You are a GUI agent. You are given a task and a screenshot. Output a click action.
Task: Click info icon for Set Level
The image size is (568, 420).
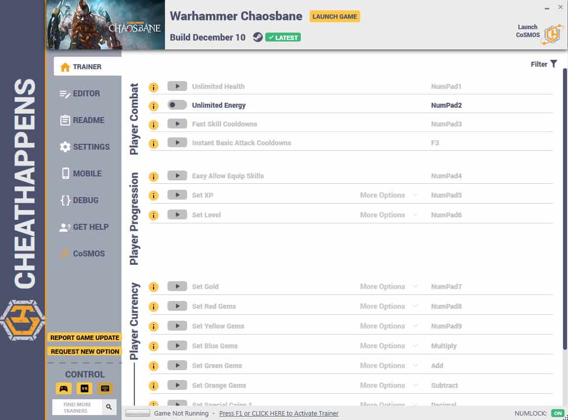tap(154, 215)
